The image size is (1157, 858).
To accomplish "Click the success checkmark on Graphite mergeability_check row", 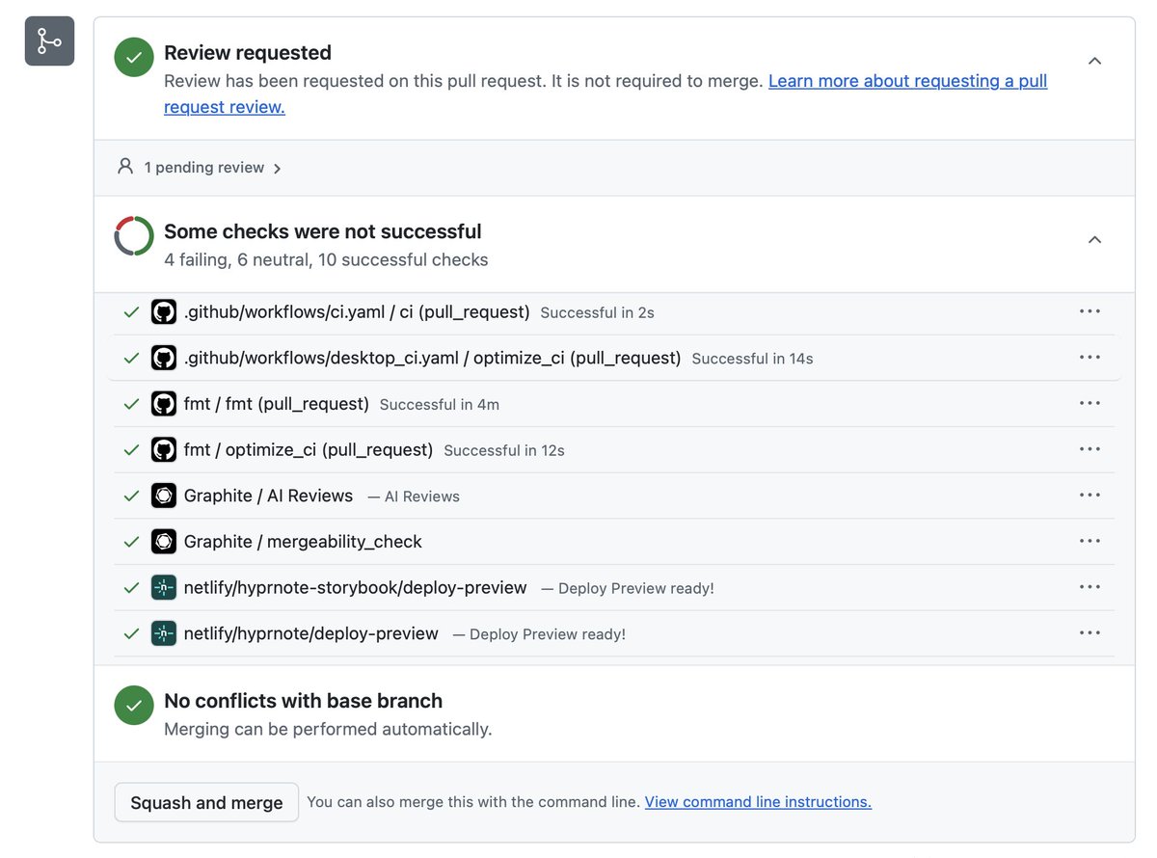I will pyautogui.click(x=131, y=542).
